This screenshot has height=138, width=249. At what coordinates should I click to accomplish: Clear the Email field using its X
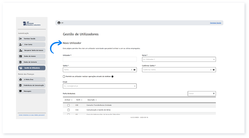134,86
